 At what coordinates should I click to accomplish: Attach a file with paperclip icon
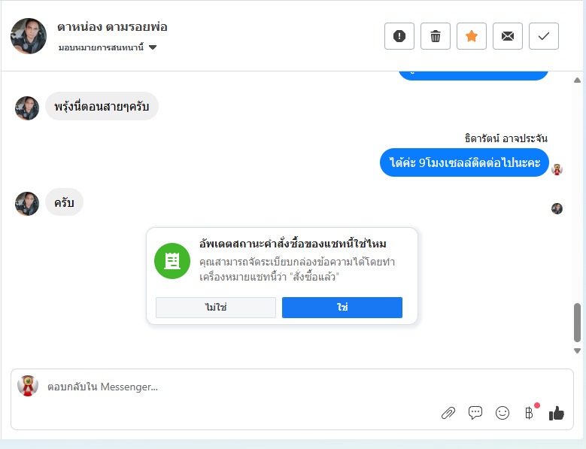pos(448,413)
